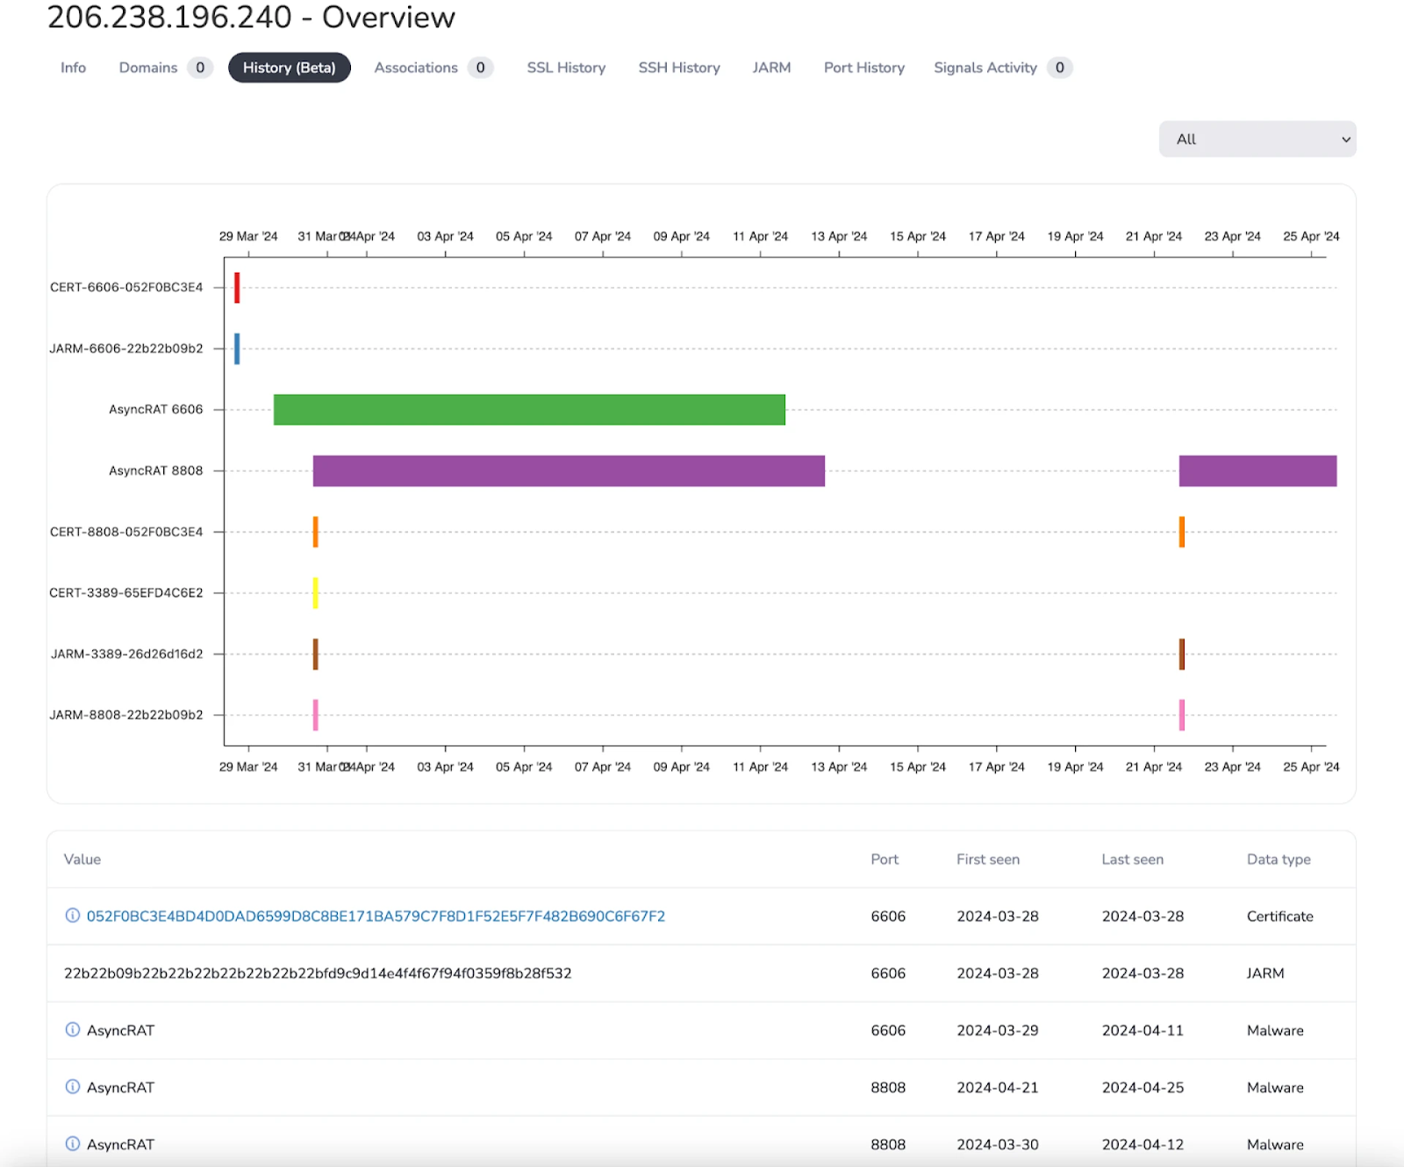This screenshot has height=1167, width=1404.
Task: Click info icon for AsyncRAT port 6606 row
Action: (x=73, y=1029)
